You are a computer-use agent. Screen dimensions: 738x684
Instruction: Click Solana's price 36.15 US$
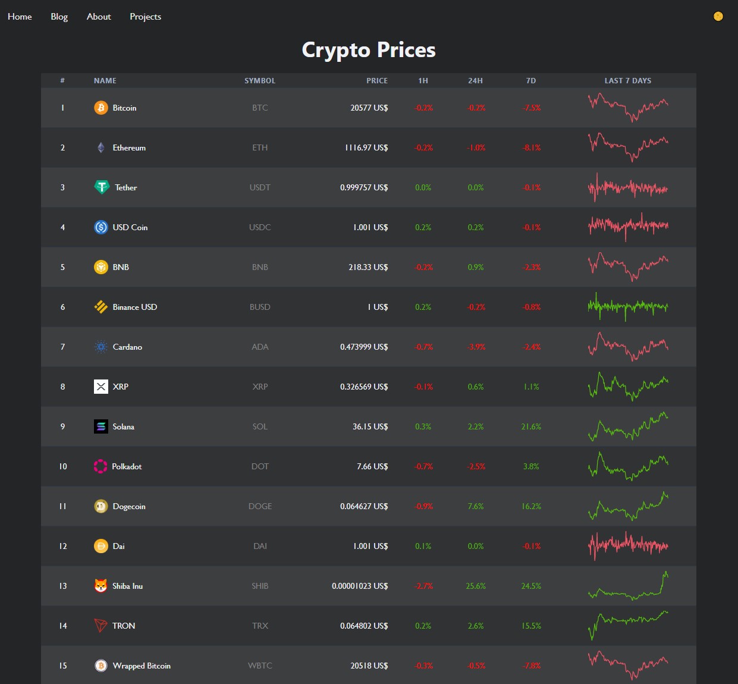370,426
